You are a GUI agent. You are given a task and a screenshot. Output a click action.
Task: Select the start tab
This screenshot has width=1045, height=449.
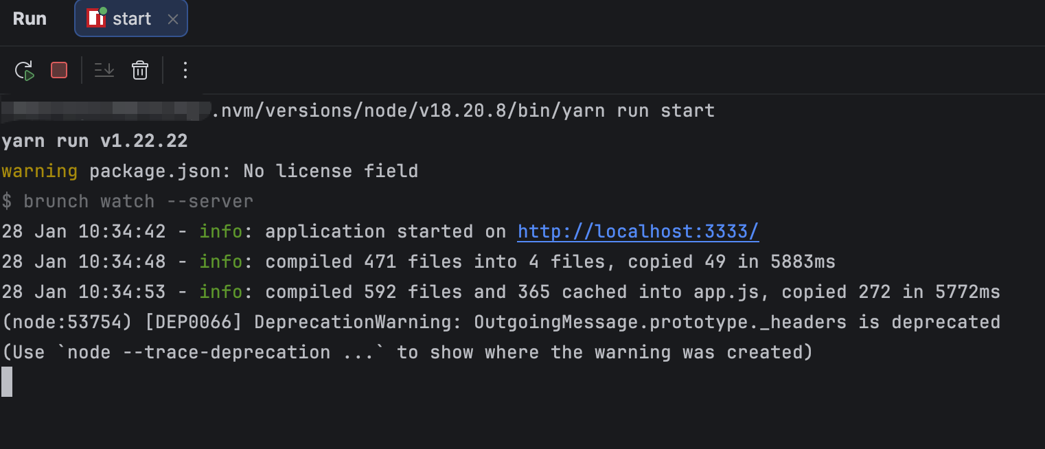[132, 19]
